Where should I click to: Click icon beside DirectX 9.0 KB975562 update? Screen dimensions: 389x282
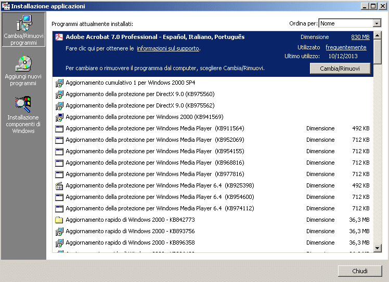point(59,105)
